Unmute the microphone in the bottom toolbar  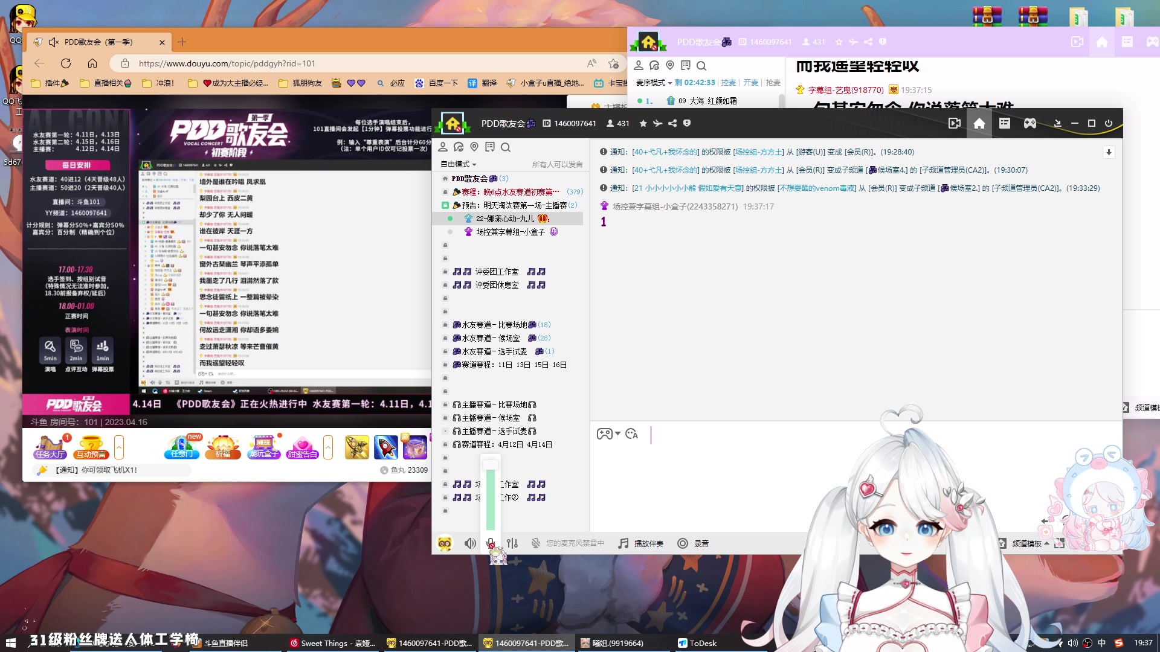pos(491,543)
